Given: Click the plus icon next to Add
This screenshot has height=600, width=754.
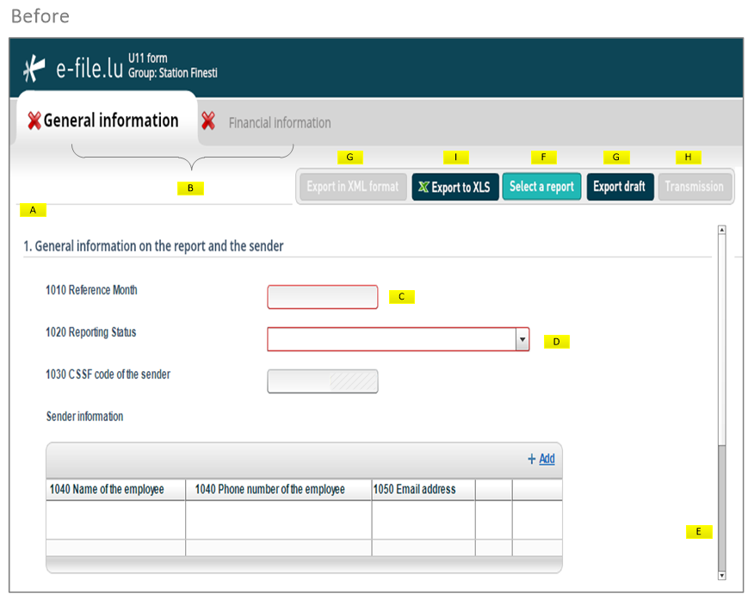Looking at the screenshot, I should 532,459.
